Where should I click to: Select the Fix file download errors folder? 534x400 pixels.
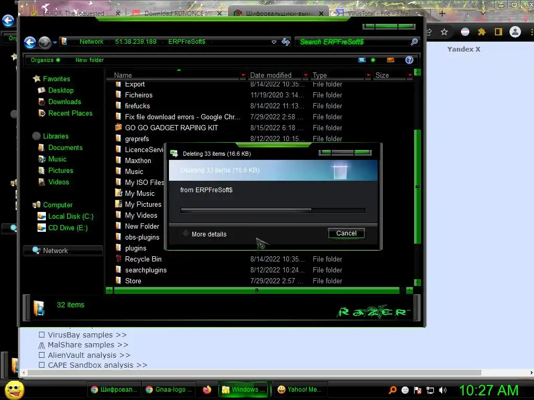pos(182,117)
